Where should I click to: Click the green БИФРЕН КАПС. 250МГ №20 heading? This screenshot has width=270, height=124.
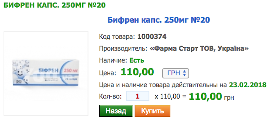coord(55,5)
